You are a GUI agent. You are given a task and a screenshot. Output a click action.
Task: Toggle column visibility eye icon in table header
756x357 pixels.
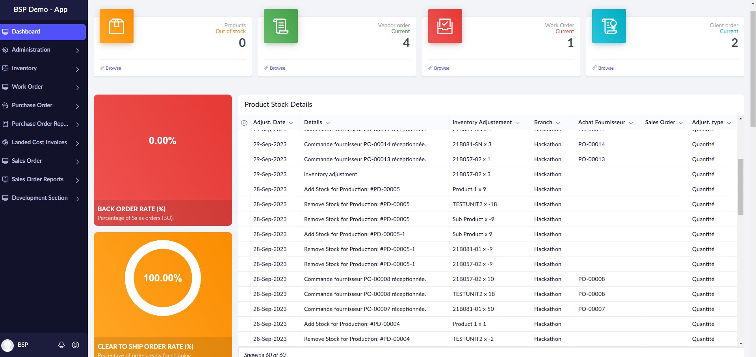[244, 123]
